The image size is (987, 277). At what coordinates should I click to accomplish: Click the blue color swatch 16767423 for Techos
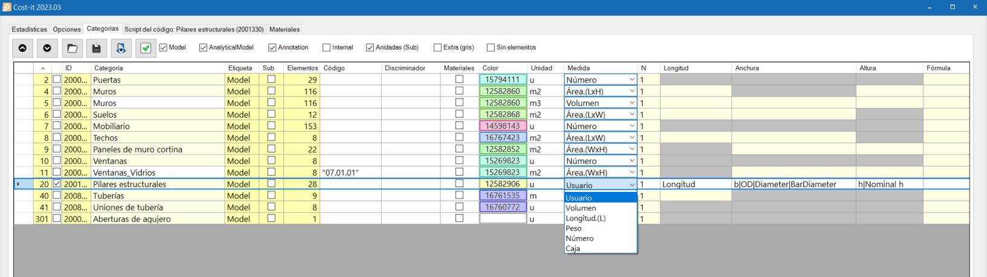503,137
